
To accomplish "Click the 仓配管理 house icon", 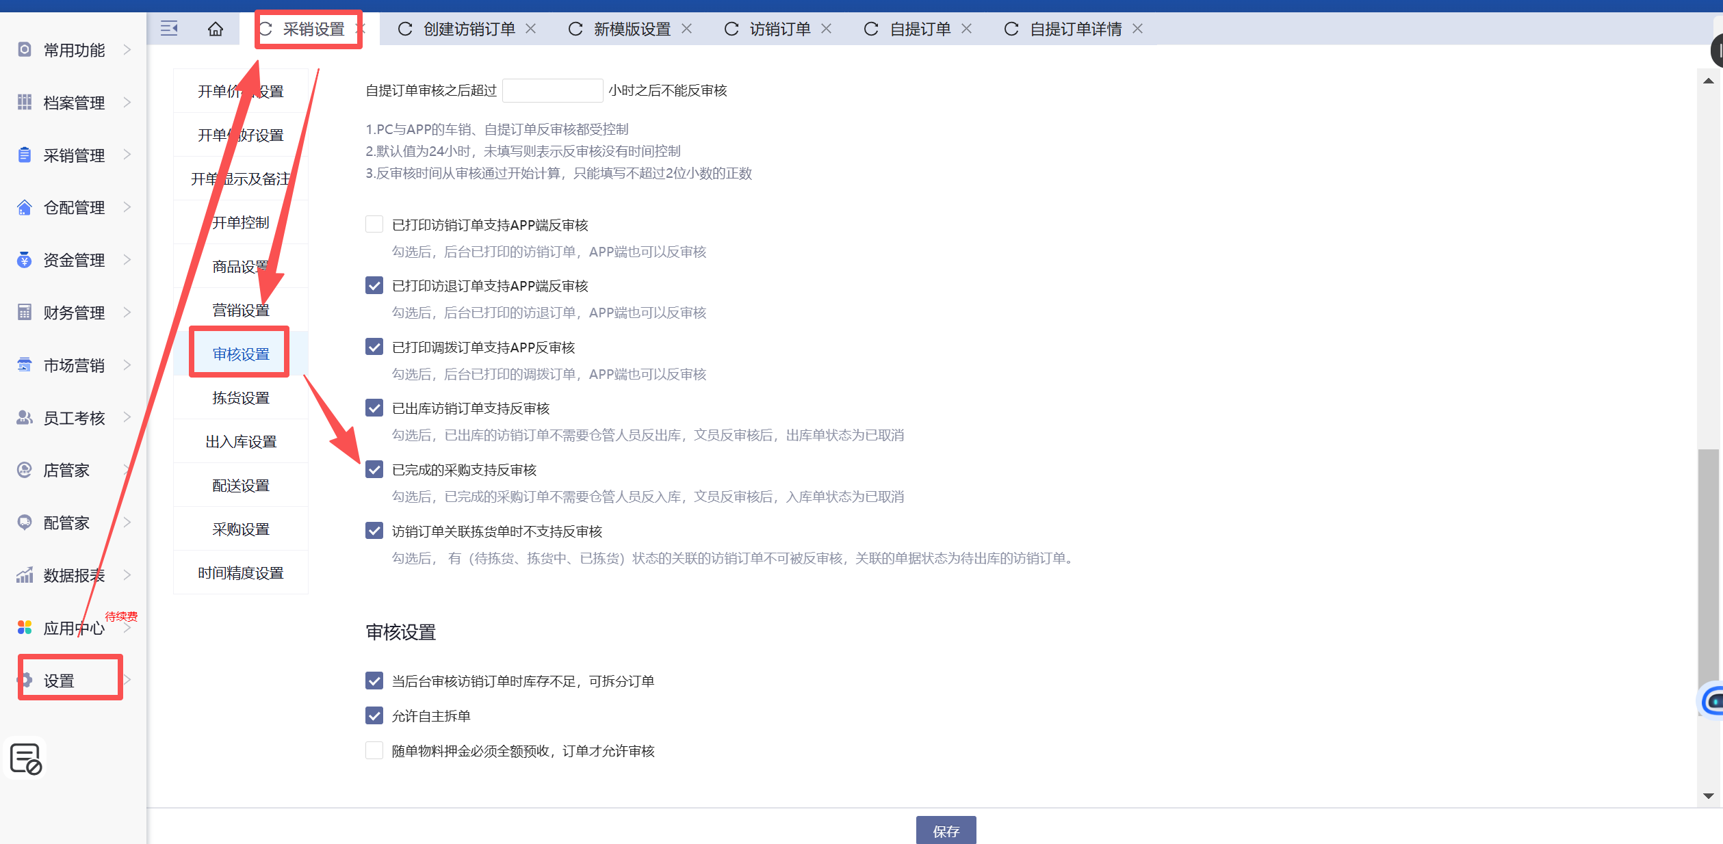I will (x=25, y=207).
